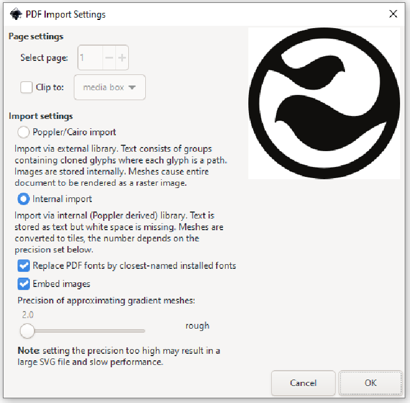The height and width of the screenshot is (403, 410).
Task: Select Poppler/Cairo import radio button
Action: pos(23,132)
